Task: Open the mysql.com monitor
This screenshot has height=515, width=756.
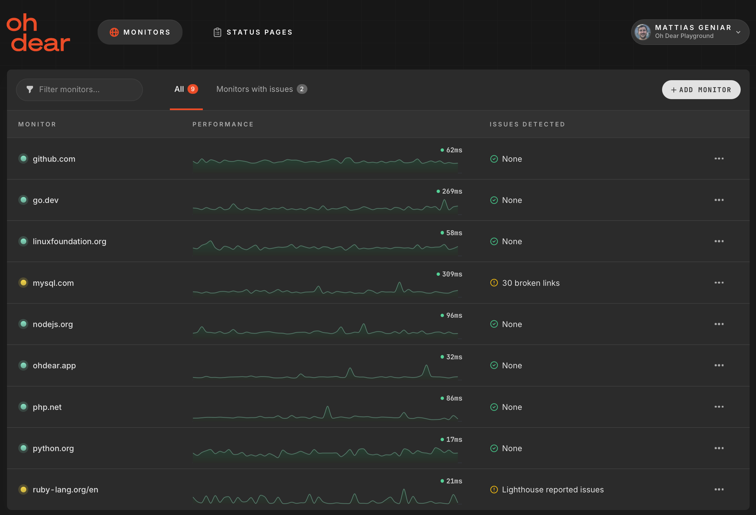Action: tap(53, 283)
